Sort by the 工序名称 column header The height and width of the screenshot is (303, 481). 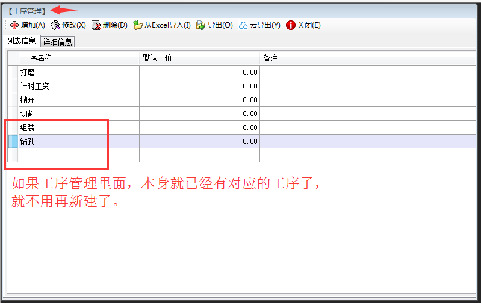coord(78,58)
